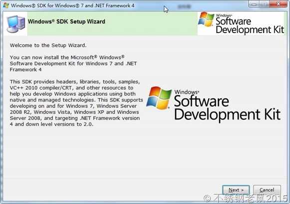The width and height of the screenshot is (290, 204).
Task: Click the Cancel button
Action: coord(267,190)
